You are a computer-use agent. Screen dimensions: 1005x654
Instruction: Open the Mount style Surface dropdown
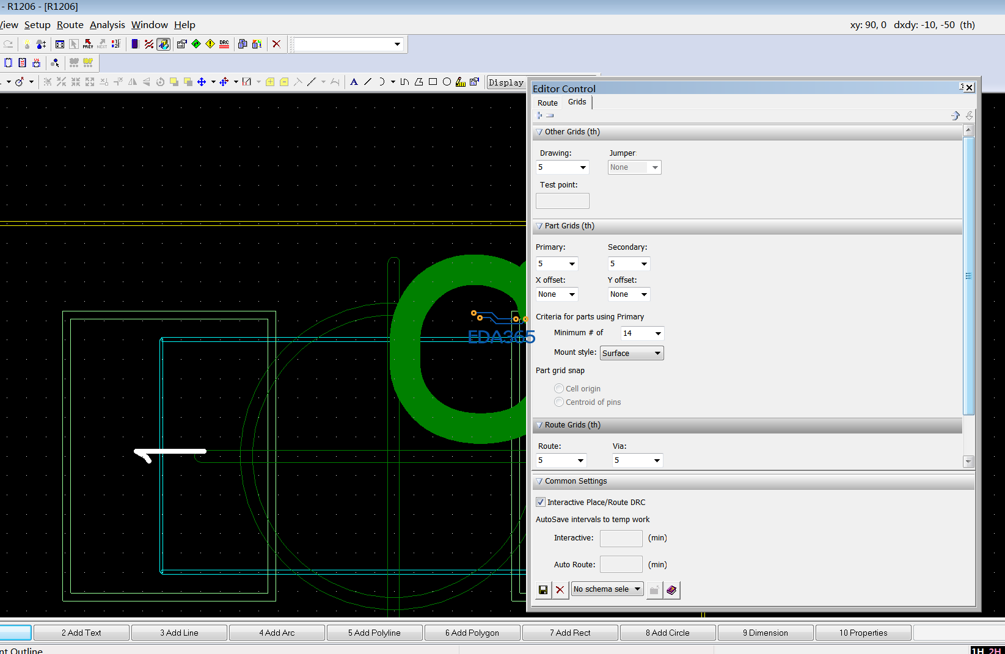click(632, 353)
